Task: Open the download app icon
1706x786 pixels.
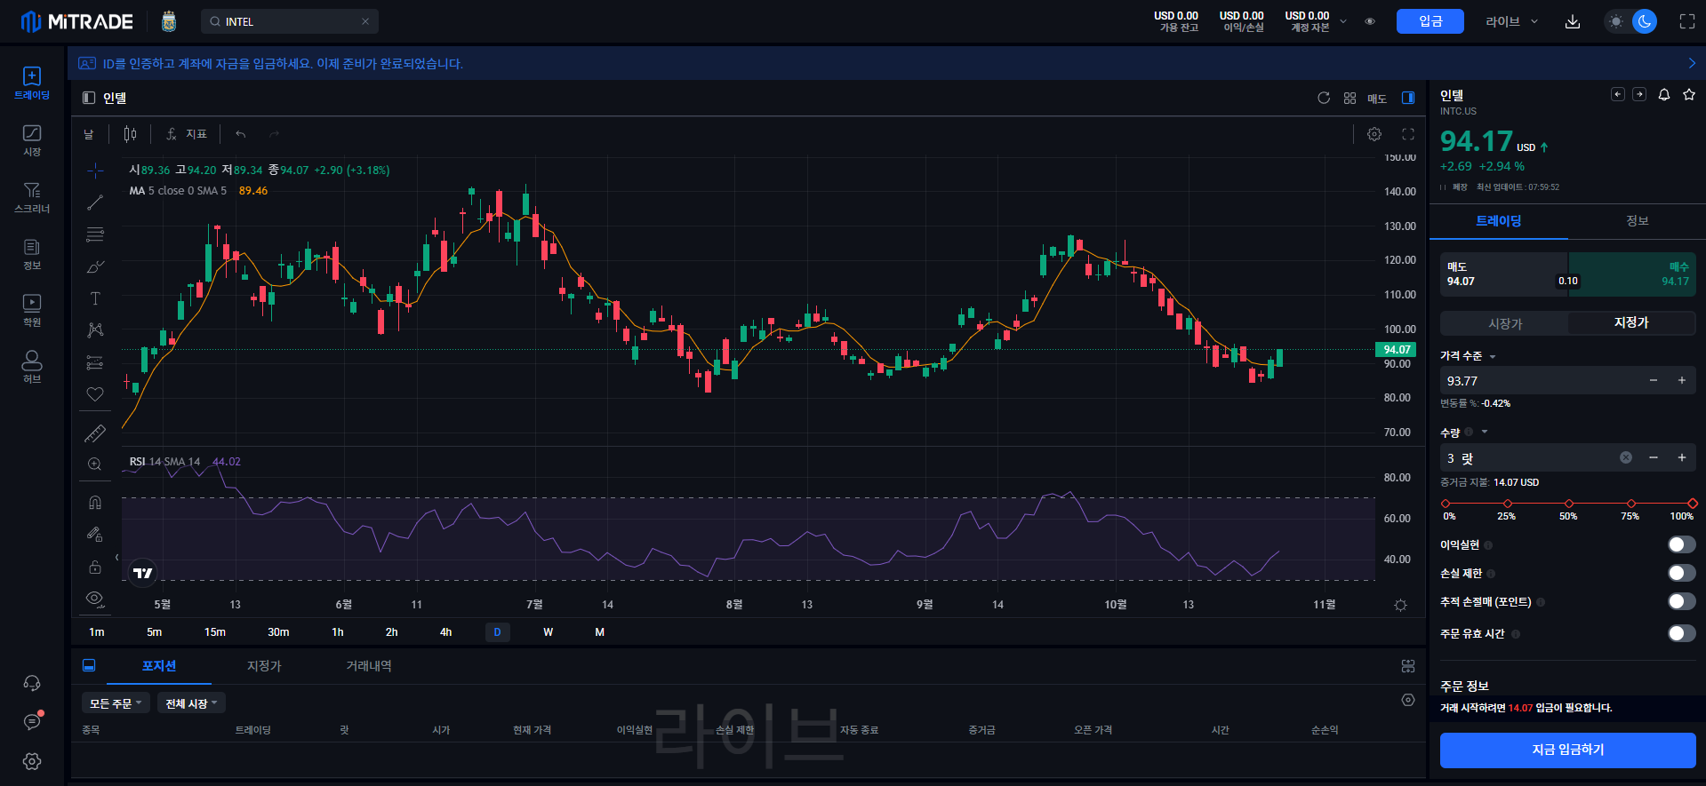Action: [x=1573, y=21]
